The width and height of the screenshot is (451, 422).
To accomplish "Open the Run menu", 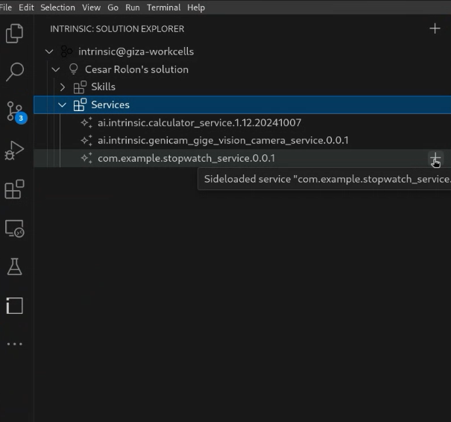I will pos(133,7).
